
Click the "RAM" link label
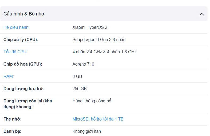(9, 76)
